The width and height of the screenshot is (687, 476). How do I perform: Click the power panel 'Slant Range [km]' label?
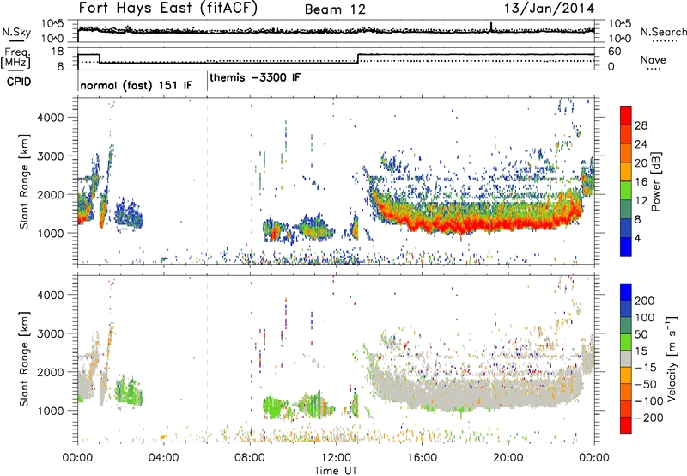coord(24,181)
